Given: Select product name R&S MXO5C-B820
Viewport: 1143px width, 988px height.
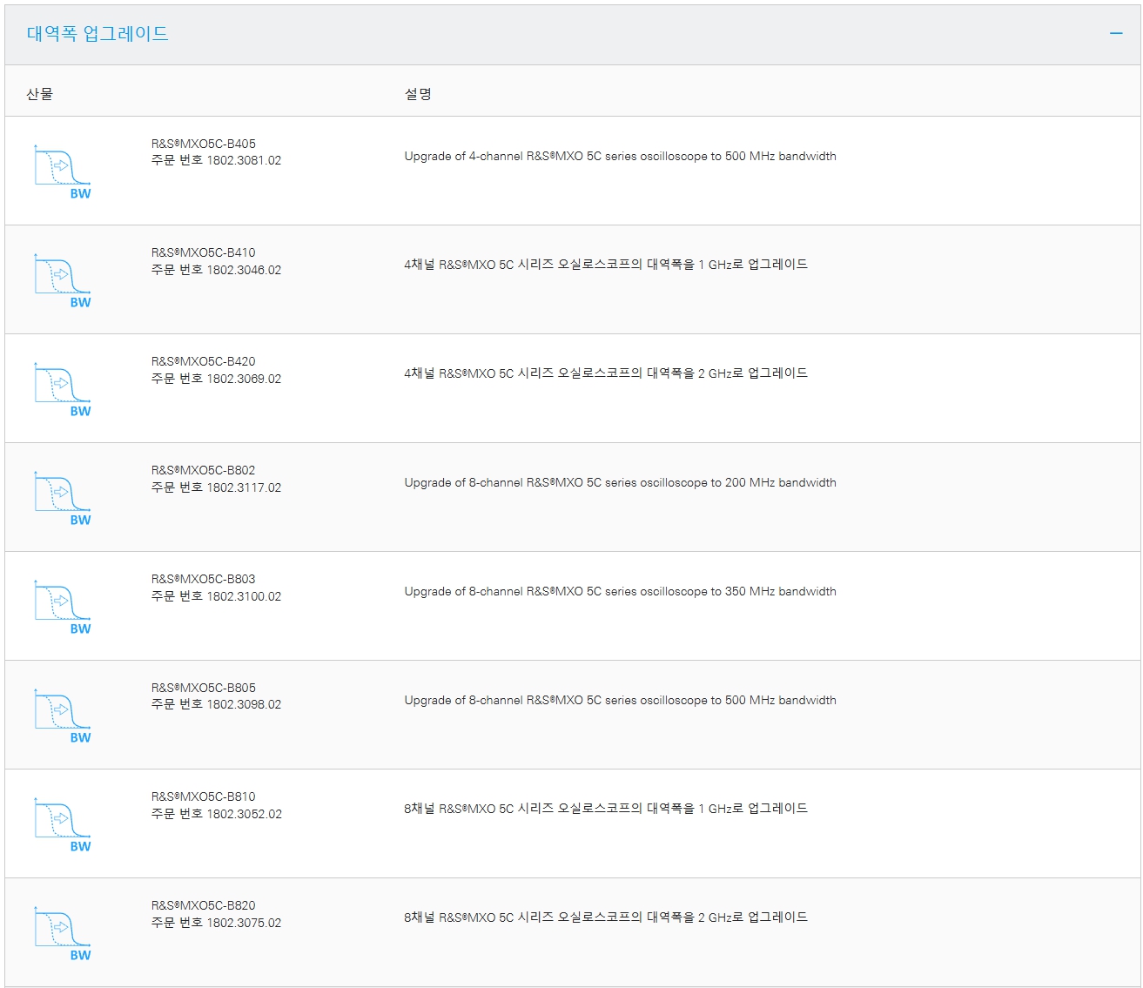Looking at the screenshot, I should click(x=204, y=905).
